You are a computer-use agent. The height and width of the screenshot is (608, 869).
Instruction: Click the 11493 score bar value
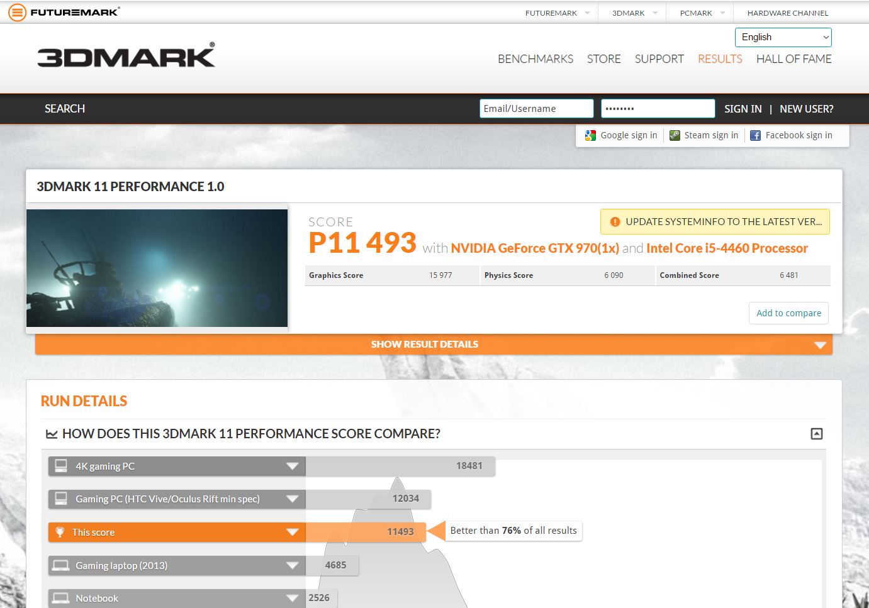point(400,532)
